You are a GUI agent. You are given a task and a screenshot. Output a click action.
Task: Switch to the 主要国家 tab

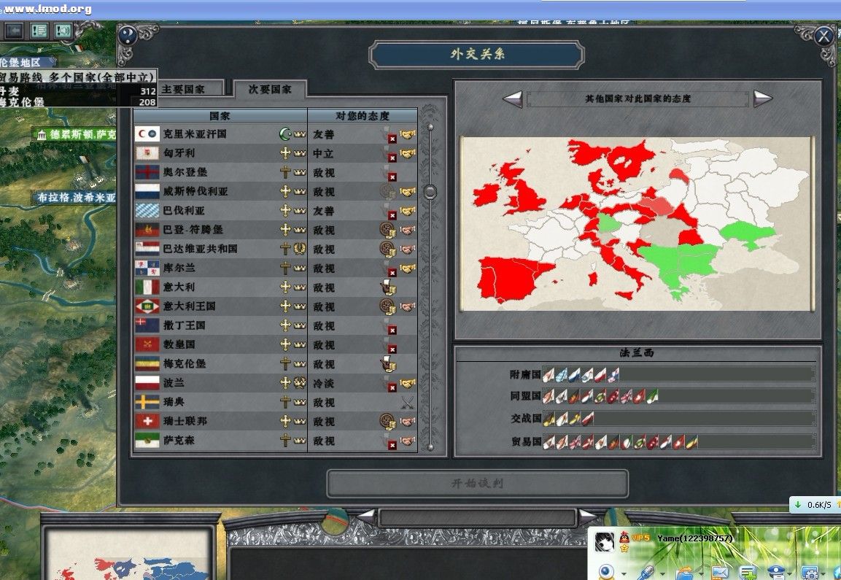tap(184, 87)
